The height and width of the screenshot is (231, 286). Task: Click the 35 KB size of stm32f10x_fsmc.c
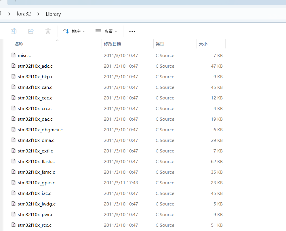217,172
